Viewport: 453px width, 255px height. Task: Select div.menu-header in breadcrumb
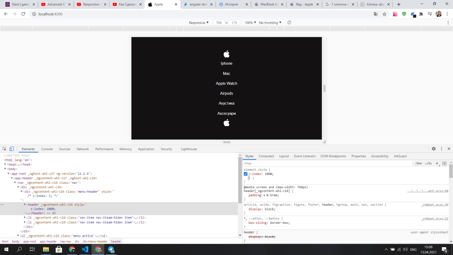[95, 242]
